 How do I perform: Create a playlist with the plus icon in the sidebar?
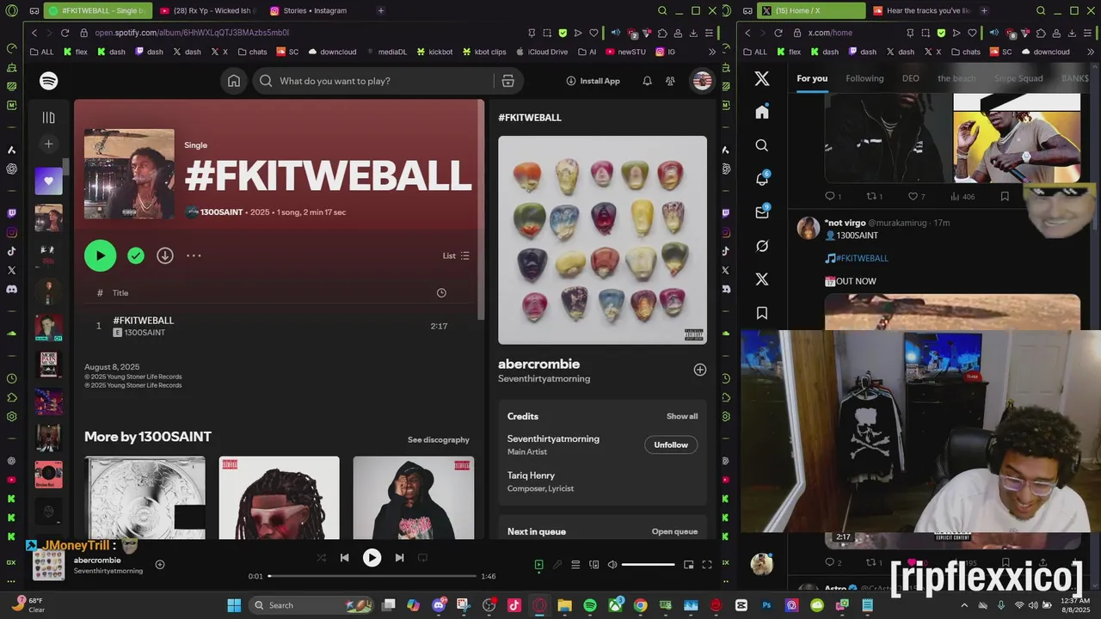pyautogui.click(x=49, y=144)
